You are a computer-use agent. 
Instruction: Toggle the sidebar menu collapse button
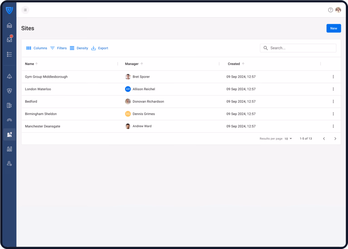click(x=25, y=10)
